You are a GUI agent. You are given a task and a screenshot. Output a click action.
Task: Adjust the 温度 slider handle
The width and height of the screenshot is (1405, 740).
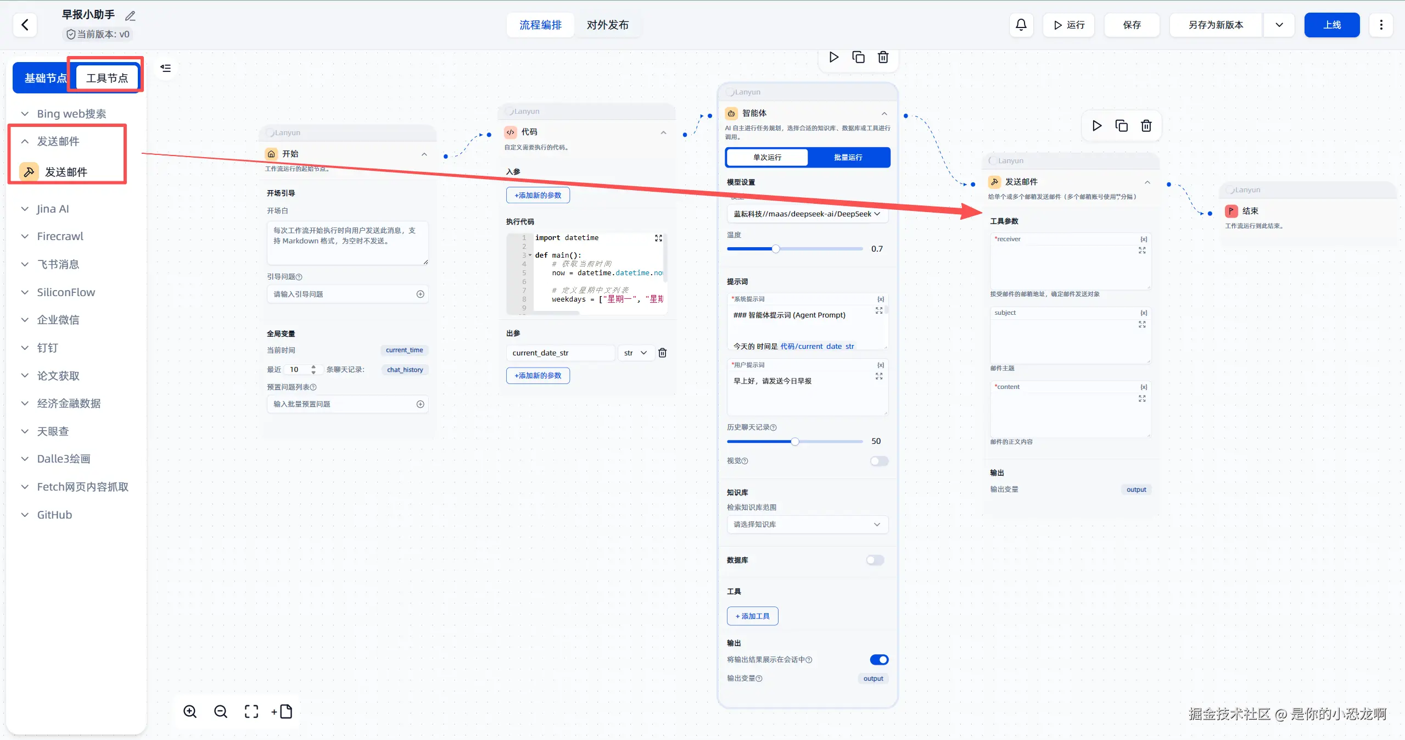[x=775, y=249]
